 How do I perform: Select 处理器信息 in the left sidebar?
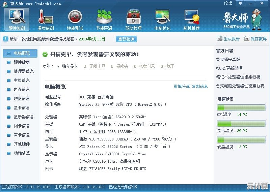23,71
